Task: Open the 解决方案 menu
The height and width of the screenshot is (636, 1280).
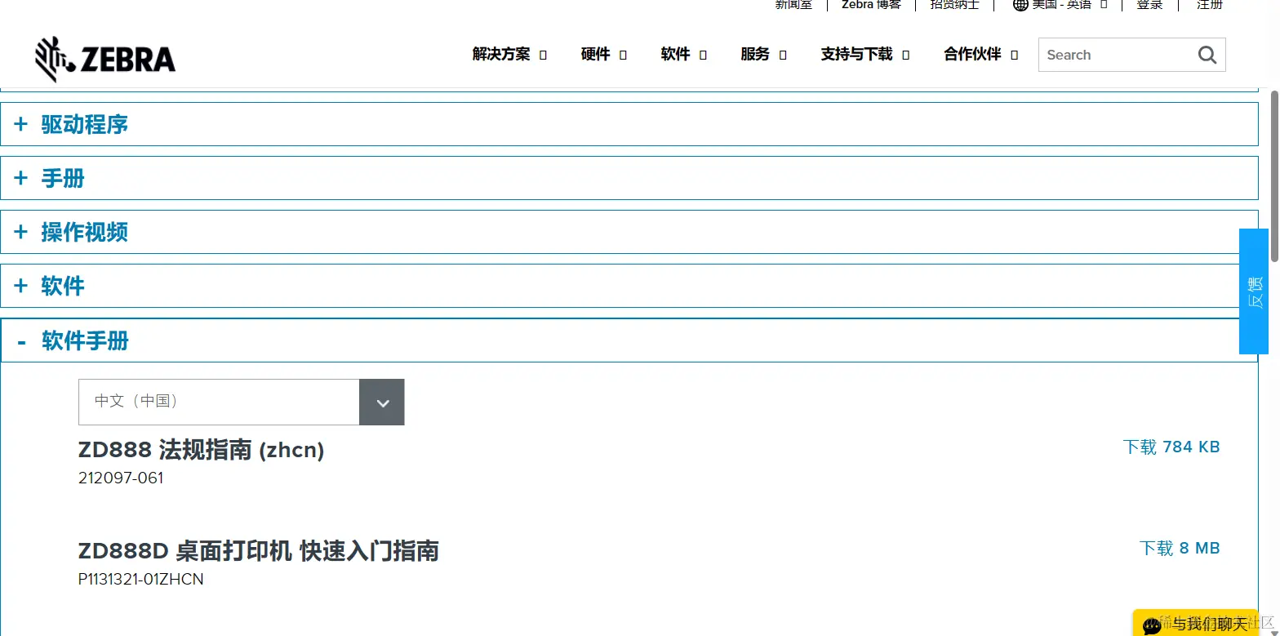Action: [509, 55]
